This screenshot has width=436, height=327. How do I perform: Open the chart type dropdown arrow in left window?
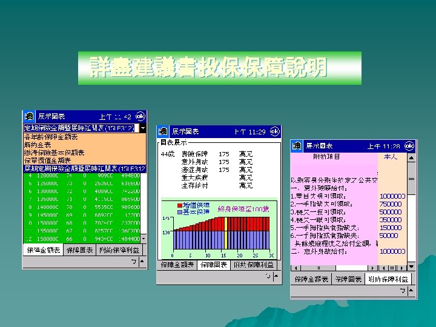(x=143, y=128)
